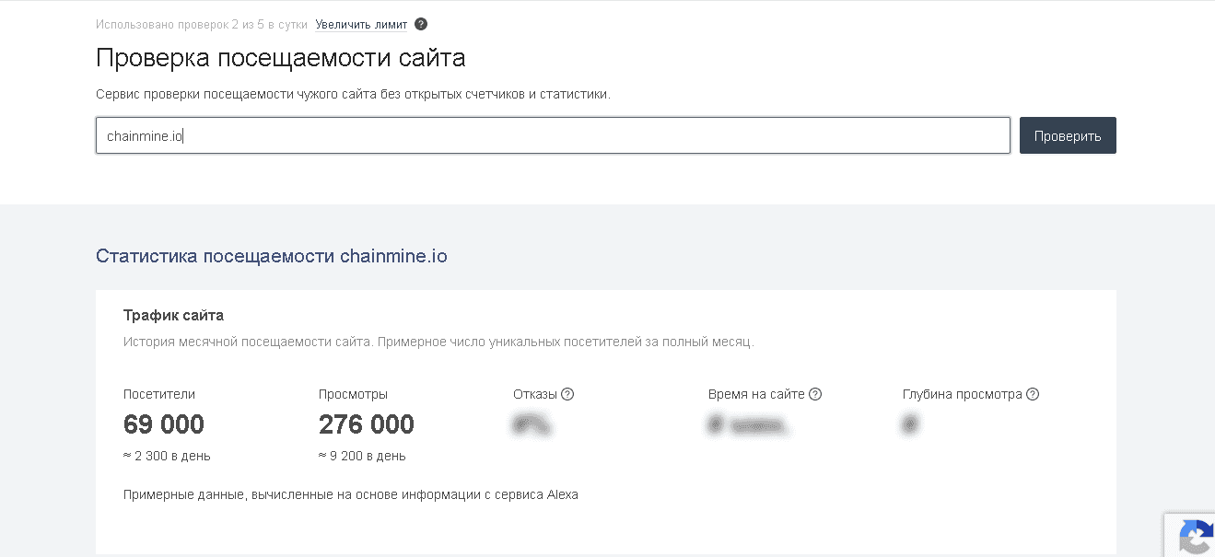Reveal the hidden "Глубина просмотра" value

coord(909,424)
